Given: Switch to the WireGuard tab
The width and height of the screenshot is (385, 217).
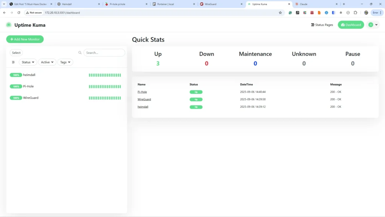Looking at the screenshot, I should (221, 4).
